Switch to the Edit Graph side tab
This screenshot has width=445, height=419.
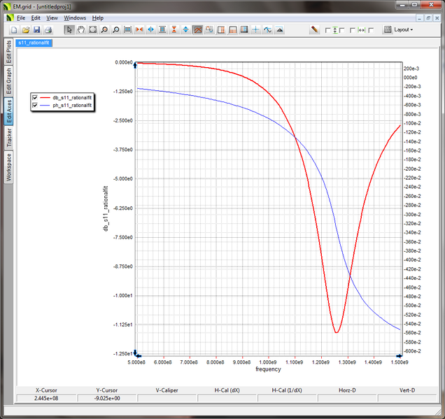click(x=9, y=80)
